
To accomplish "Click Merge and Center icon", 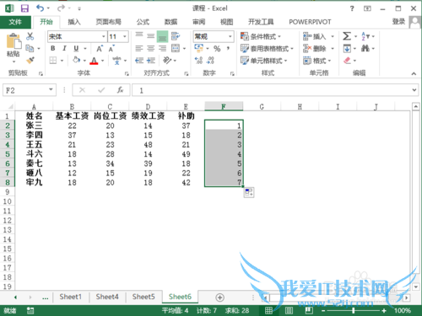I will coord(176,48).
